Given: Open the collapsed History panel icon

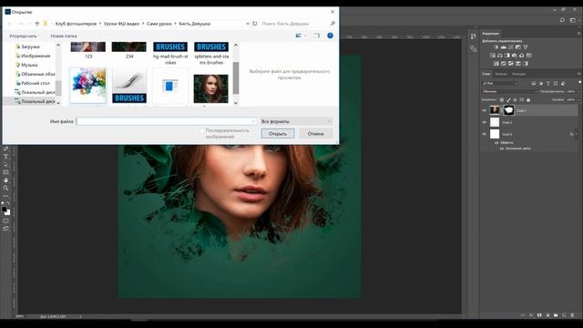Looking at the screenshot, I should (x=473, y=36).
